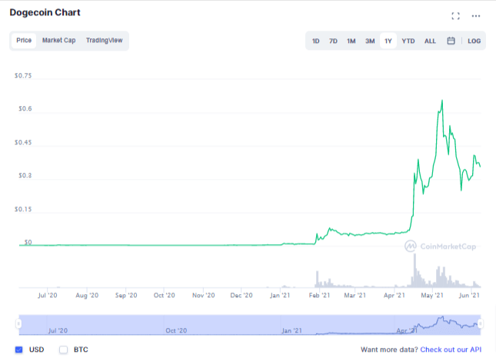This screenshot has height=361, width=496.
Task: Switch to the Market Cap tab
Action: pos(59,41)
